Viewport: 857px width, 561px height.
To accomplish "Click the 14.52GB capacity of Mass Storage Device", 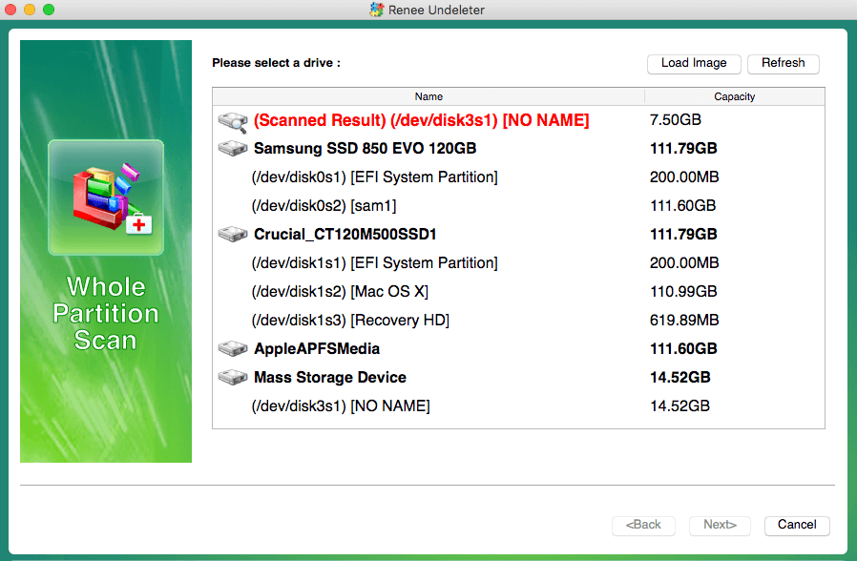I will click(x=679, y=377).
